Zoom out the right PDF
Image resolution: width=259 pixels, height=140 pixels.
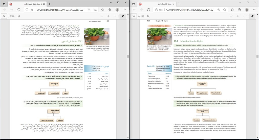[231, 16]
